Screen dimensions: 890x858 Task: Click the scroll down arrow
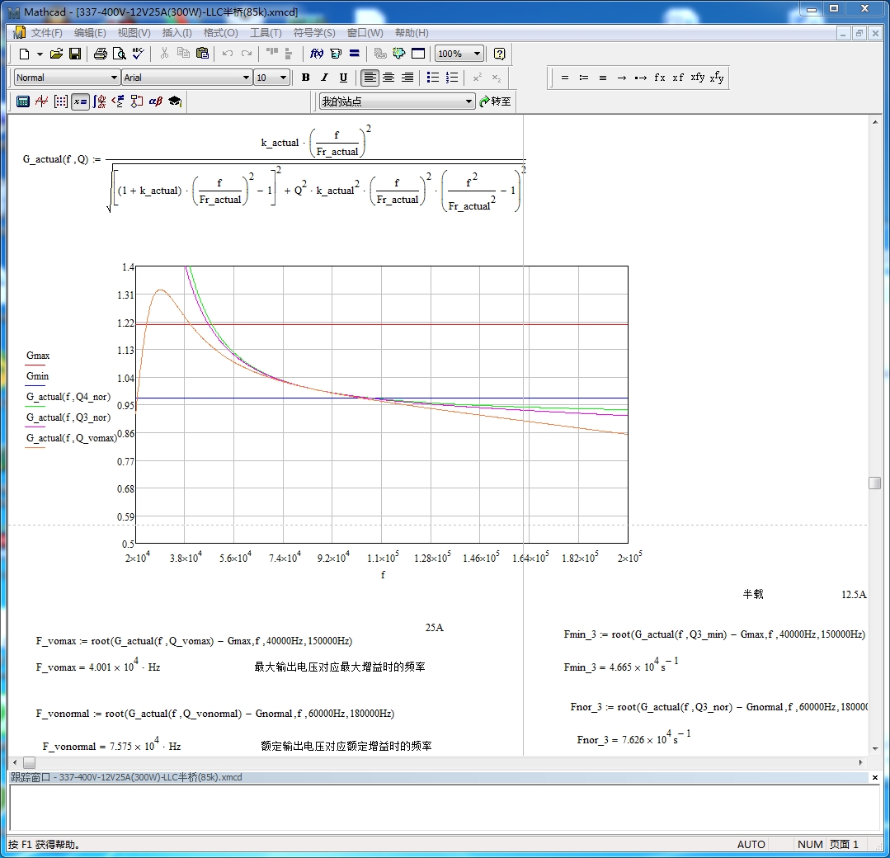pyautogui.click(x=874, y=749)
